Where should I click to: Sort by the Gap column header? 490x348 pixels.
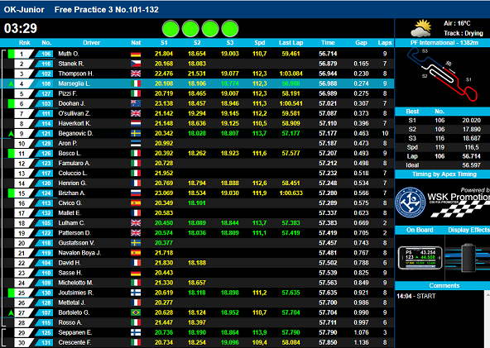(361, 43)
